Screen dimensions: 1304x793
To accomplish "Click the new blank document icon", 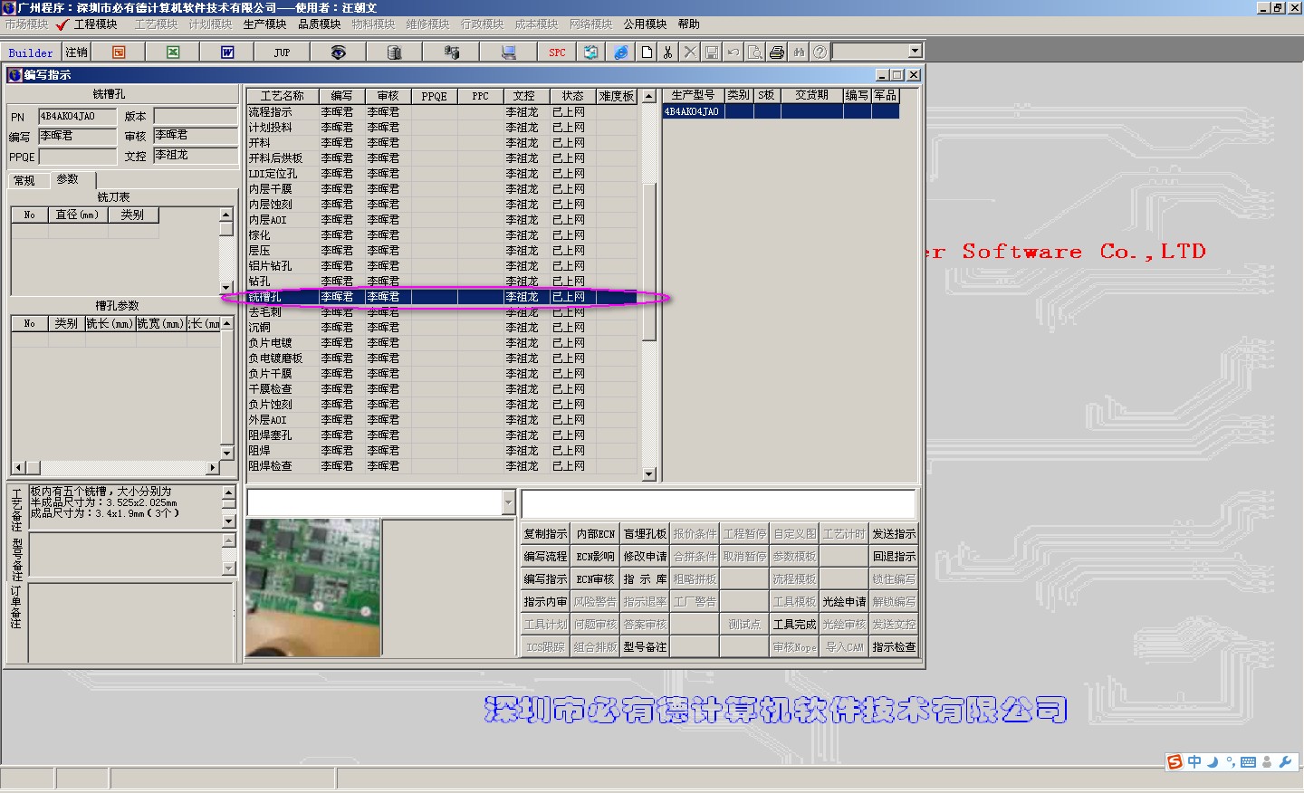I will (x=647, y=53).
